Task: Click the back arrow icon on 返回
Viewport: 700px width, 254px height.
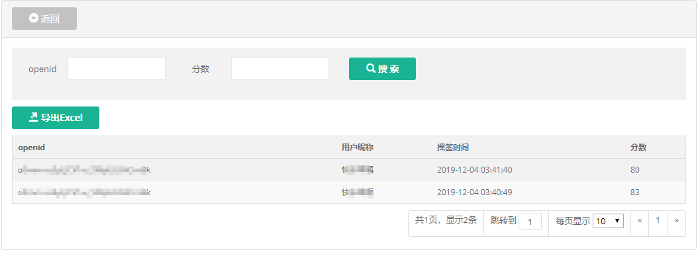Action: coord(34,19)
